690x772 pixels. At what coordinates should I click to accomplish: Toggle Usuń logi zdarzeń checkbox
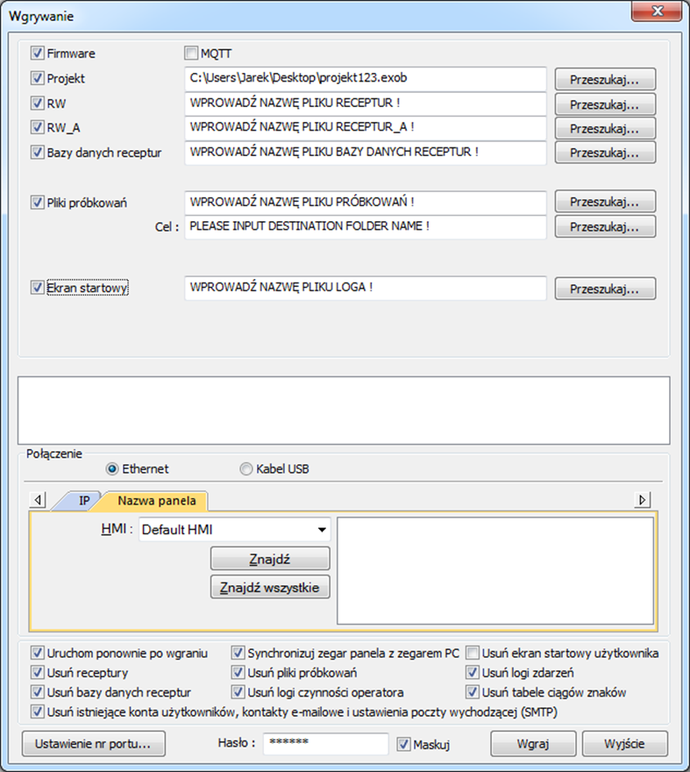(x=473, y=672)
